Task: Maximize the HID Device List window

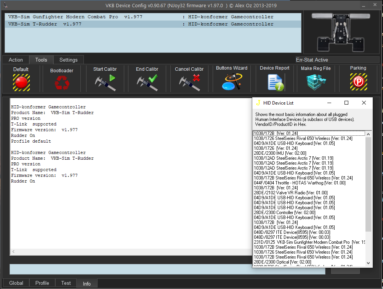Action: click(x=346, y=103)
